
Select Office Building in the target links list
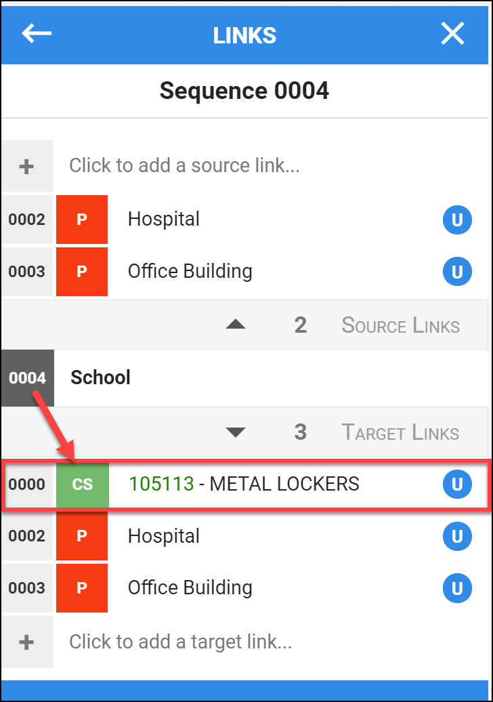(190, 588)
